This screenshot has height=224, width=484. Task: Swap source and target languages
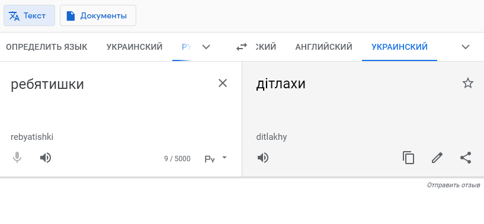[x=242, y=47]
